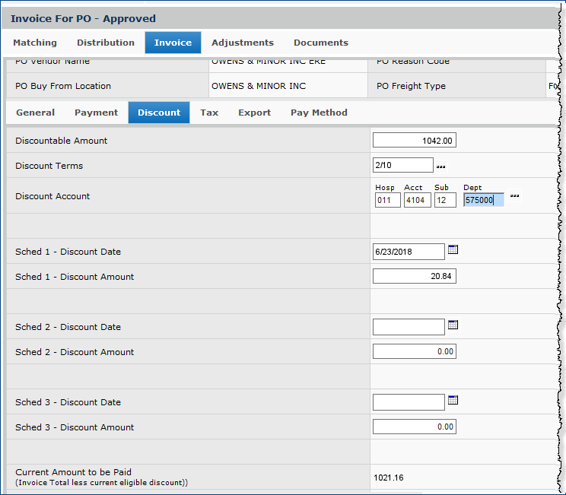Screen dimensions: 566x495
Task: Open calendar for Sched 3 Discount Date
Action: tap(453, 400)
